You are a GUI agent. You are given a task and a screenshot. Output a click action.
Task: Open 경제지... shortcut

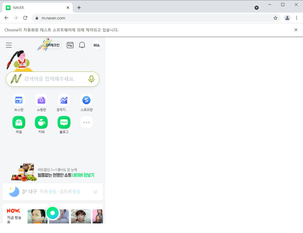[x=64, y=103]
